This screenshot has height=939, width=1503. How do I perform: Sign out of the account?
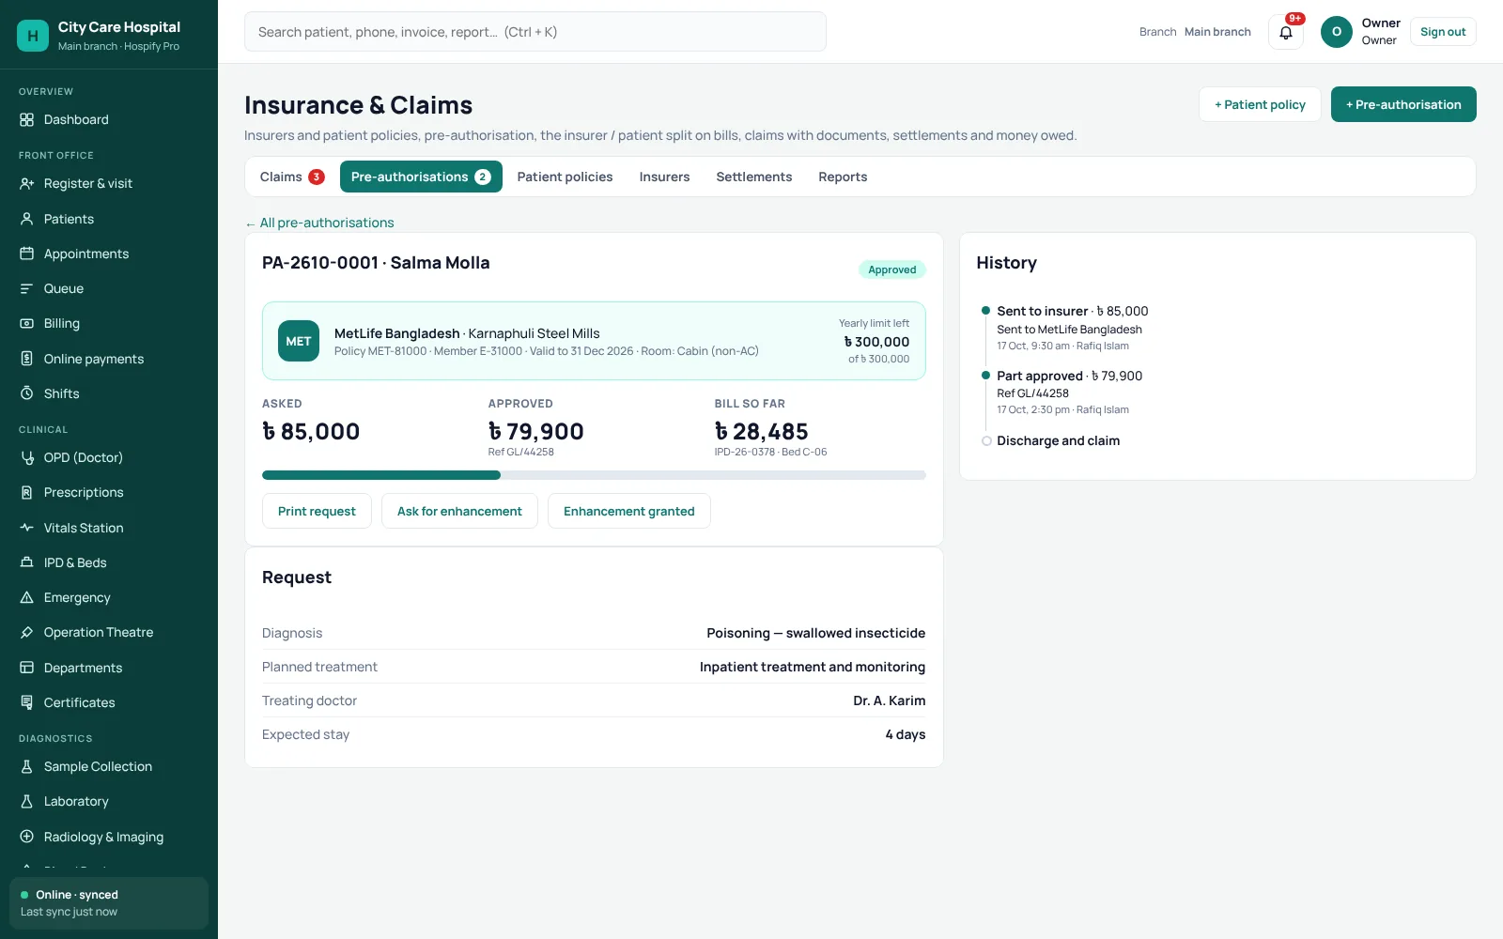(1443, 32)
